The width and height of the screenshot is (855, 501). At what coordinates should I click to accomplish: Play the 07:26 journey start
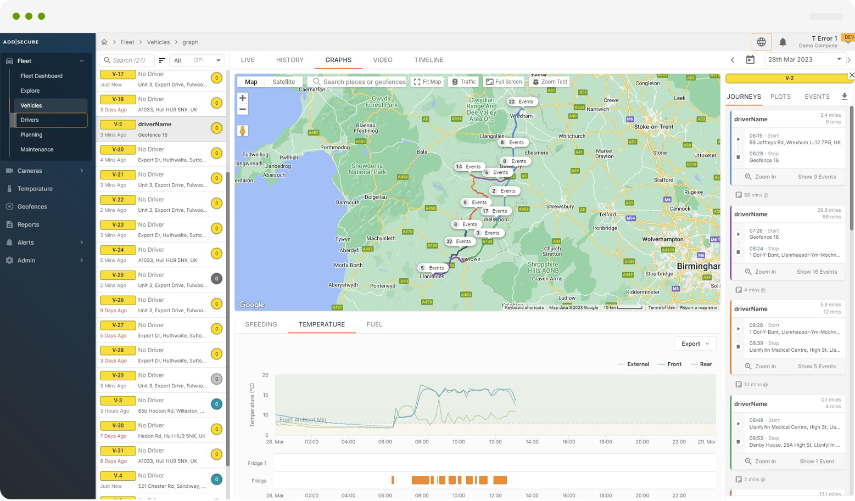739,234
